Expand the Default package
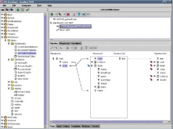The height and width of the screenshot is (129, 173). (2, 18)
